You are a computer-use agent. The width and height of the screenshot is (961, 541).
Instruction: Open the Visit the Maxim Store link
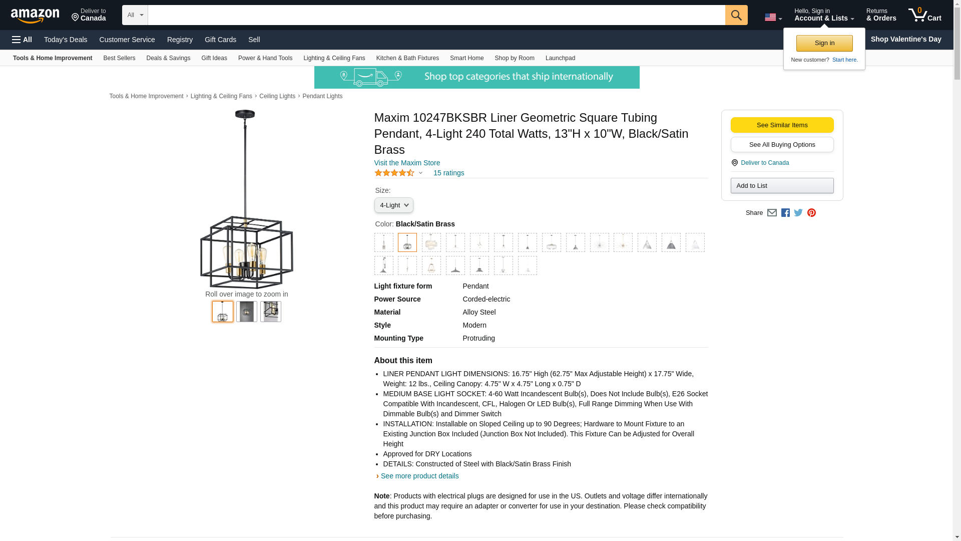tap(407, 163)
